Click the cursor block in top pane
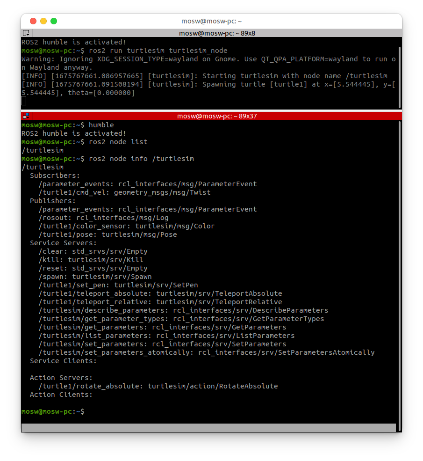Screen dimensions: 423x461 coord(24,101)
